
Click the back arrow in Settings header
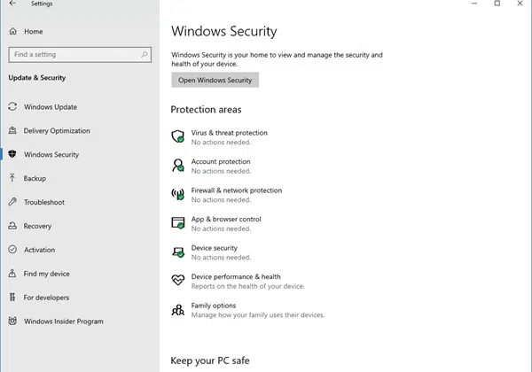12,4
